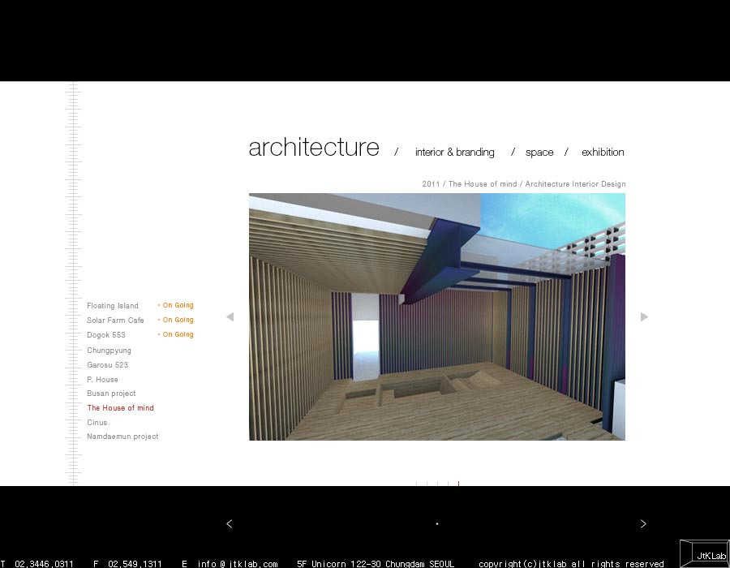The image size is (730, 568).
Task: Open the P. House project
Action: tap(102, 380)
